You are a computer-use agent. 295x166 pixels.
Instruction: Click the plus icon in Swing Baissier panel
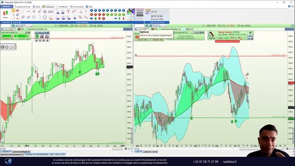250,33
